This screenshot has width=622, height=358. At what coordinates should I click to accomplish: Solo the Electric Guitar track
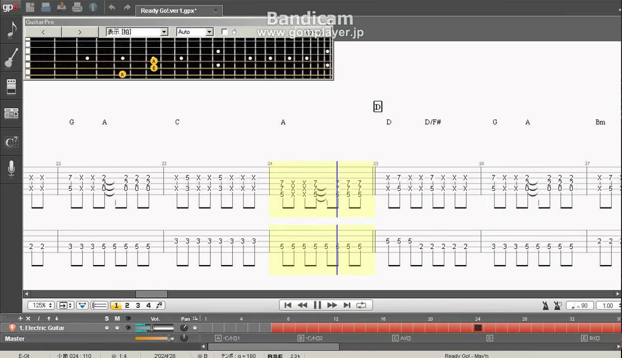(x=106, y=328)
